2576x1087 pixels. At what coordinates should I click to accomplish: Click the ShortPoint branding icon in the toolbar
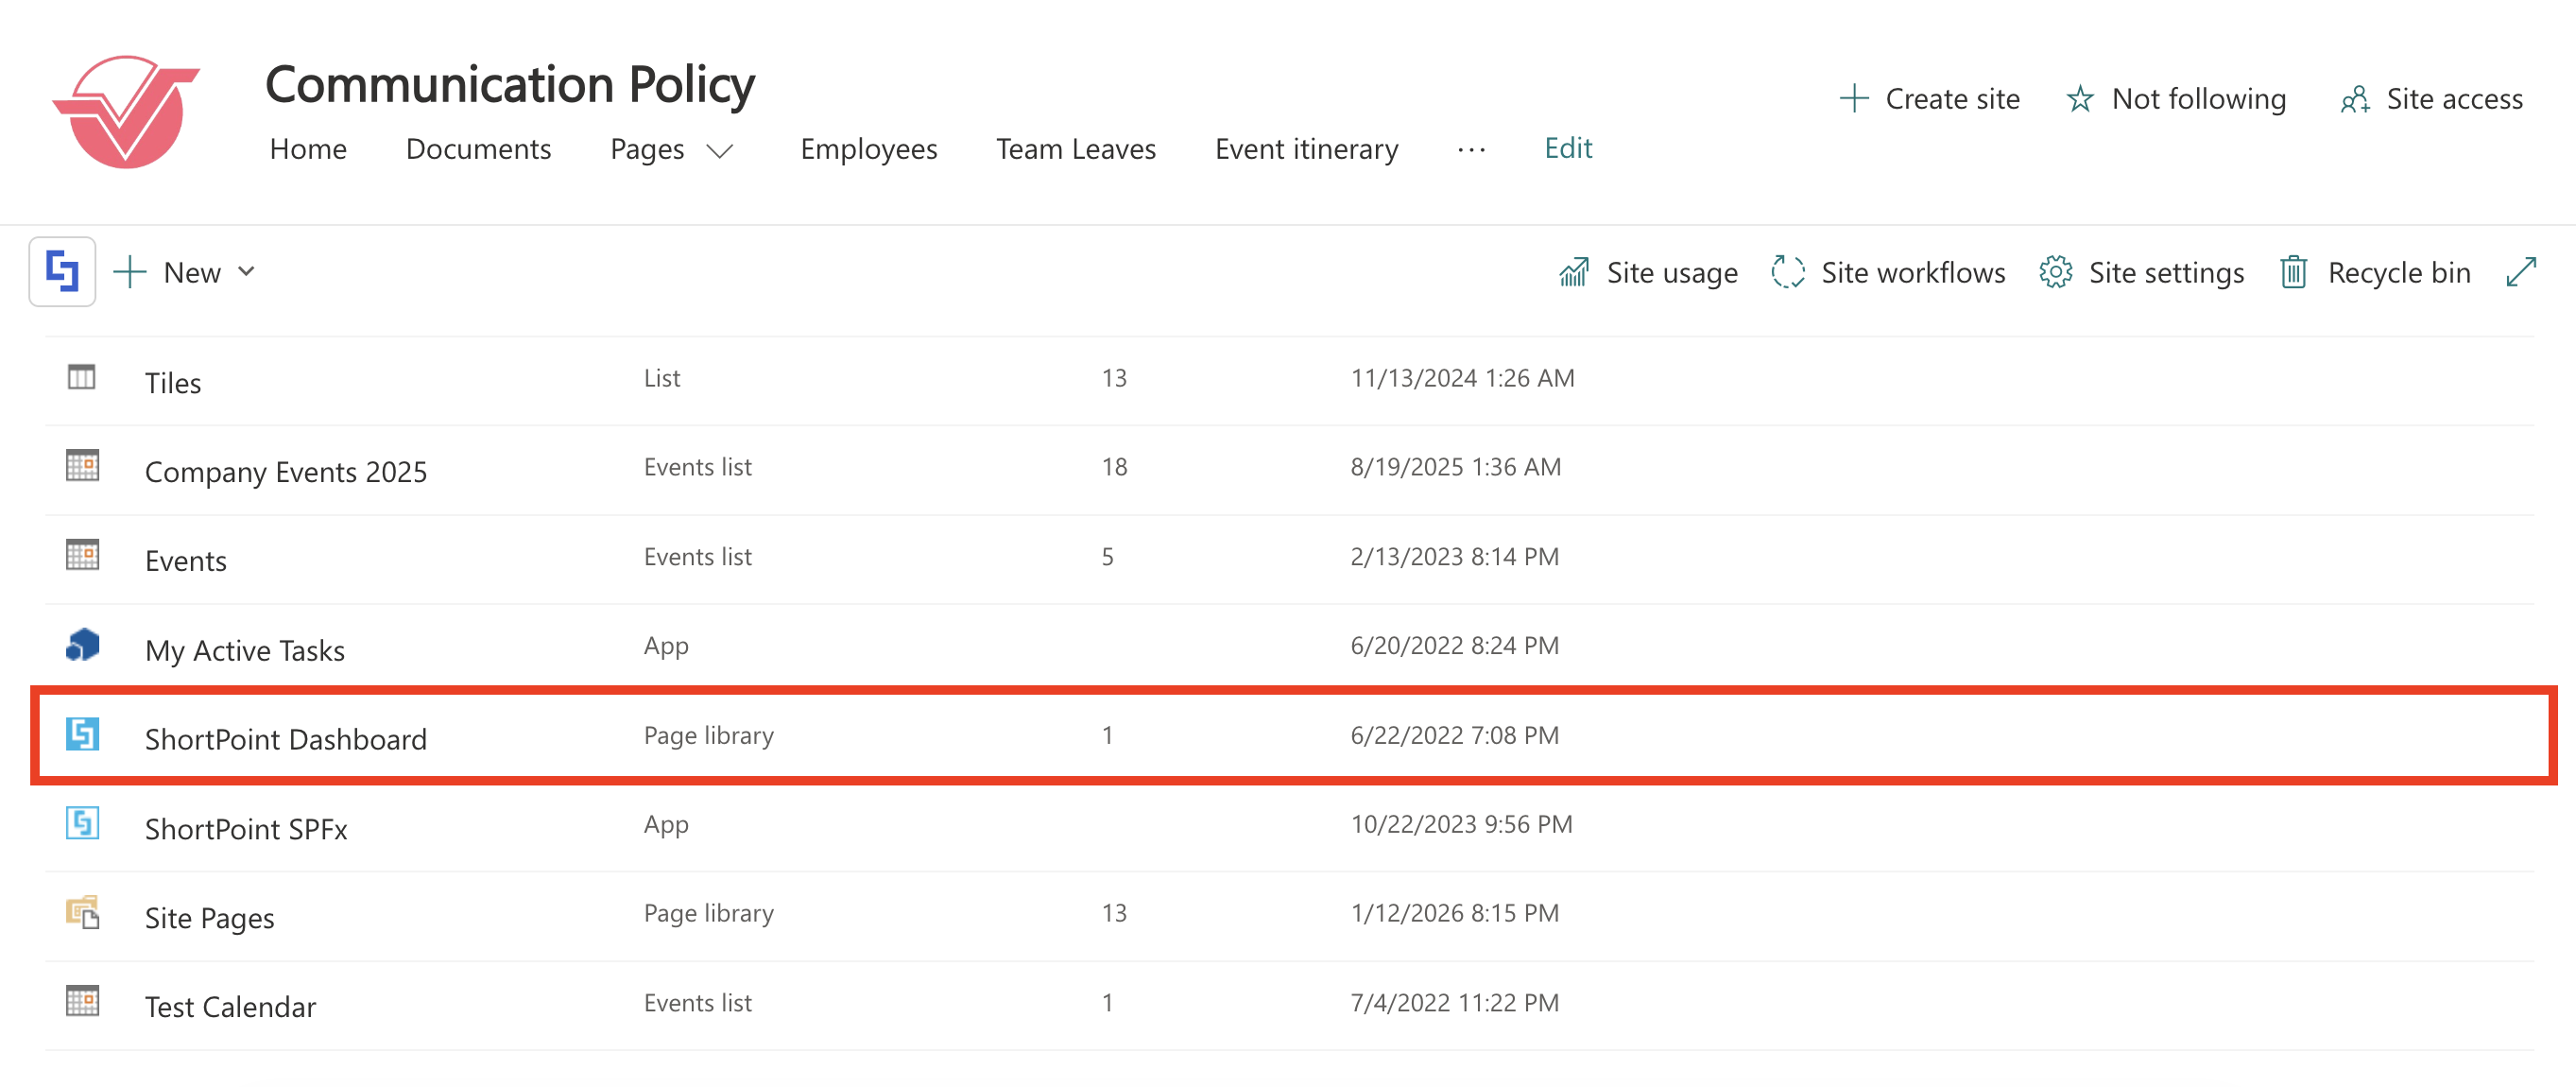[61, 271]
